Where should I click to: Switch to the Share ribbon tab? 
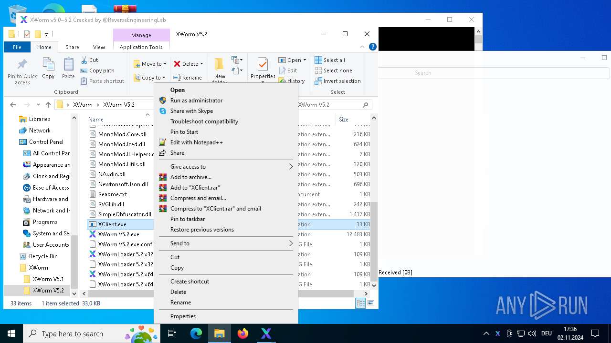point(72,47)
